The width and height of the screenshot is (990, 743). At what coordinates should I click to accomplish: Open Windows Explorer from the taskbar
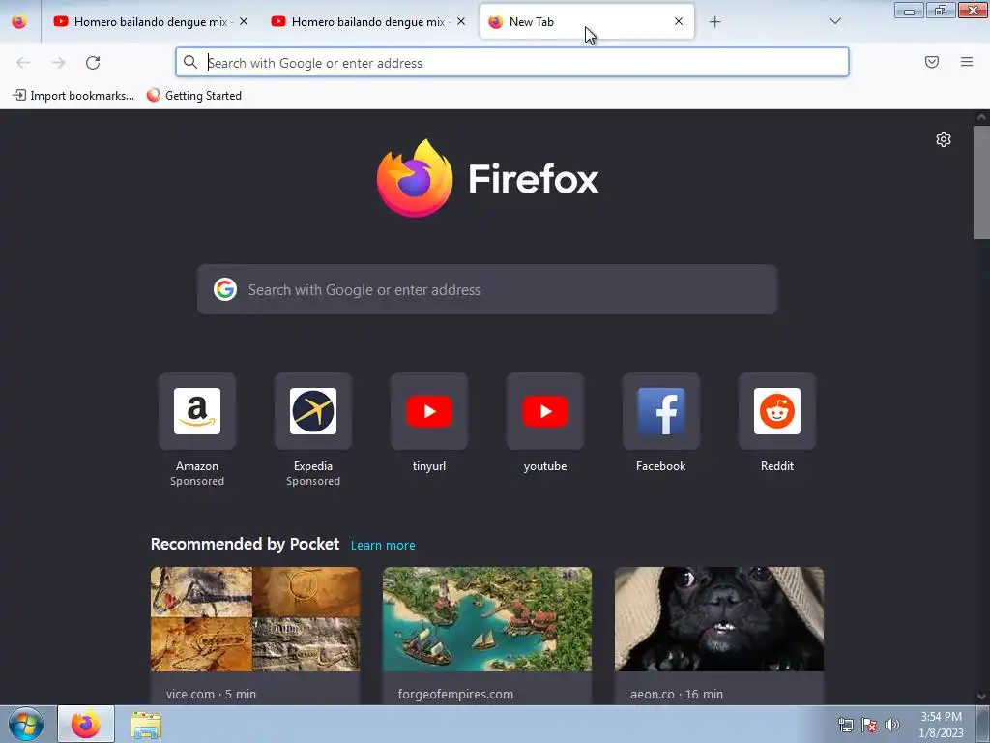click(146, 725)
